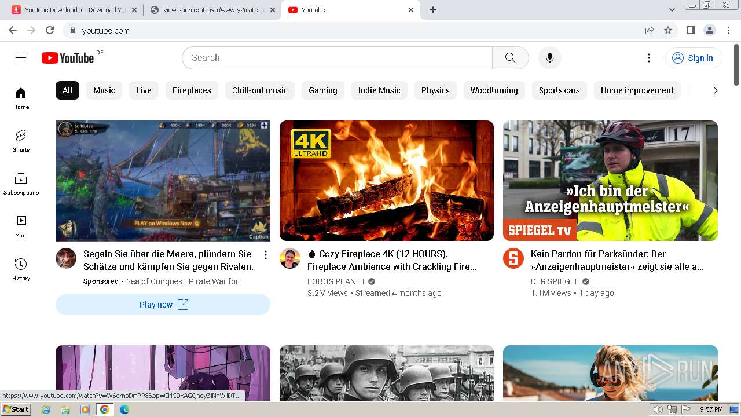
Task: Toggle the browser side panel
Action: (691, 30)
